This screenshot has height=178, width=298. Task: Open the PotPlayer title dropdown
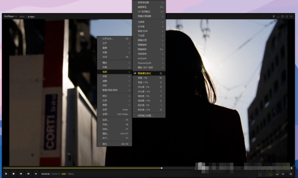10,16
